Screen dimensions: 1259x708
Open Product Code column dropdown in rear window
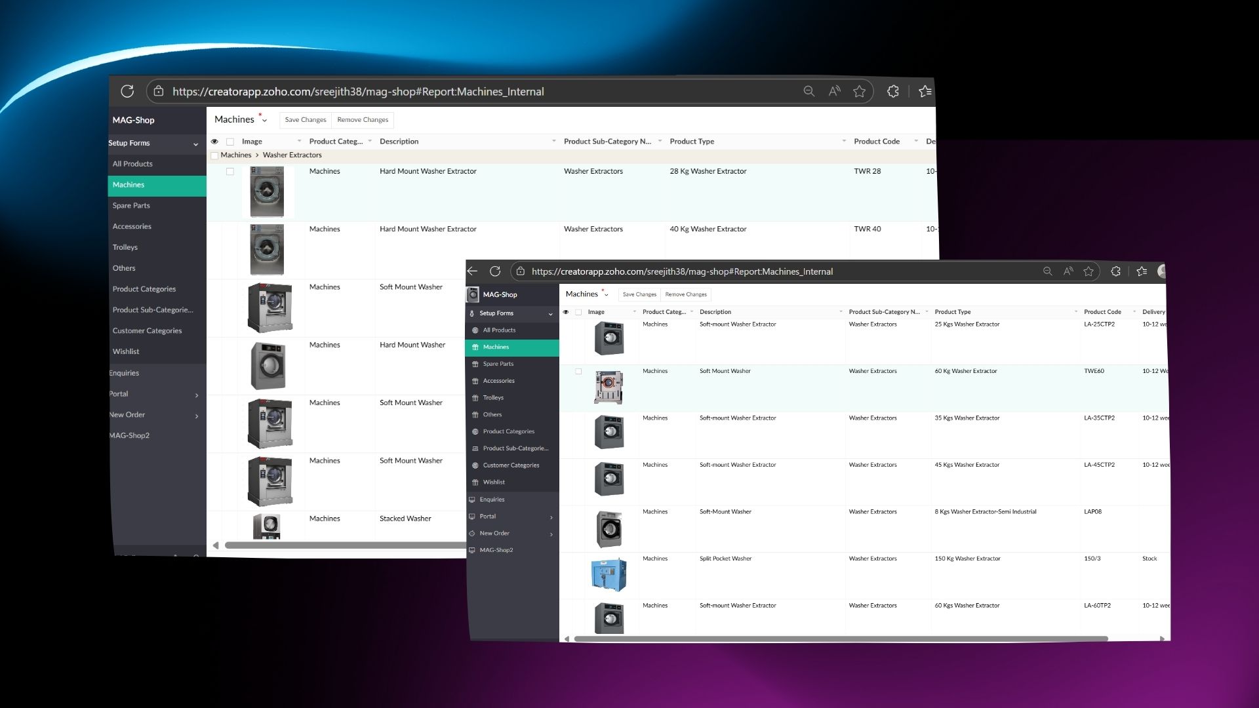(915, 141)
